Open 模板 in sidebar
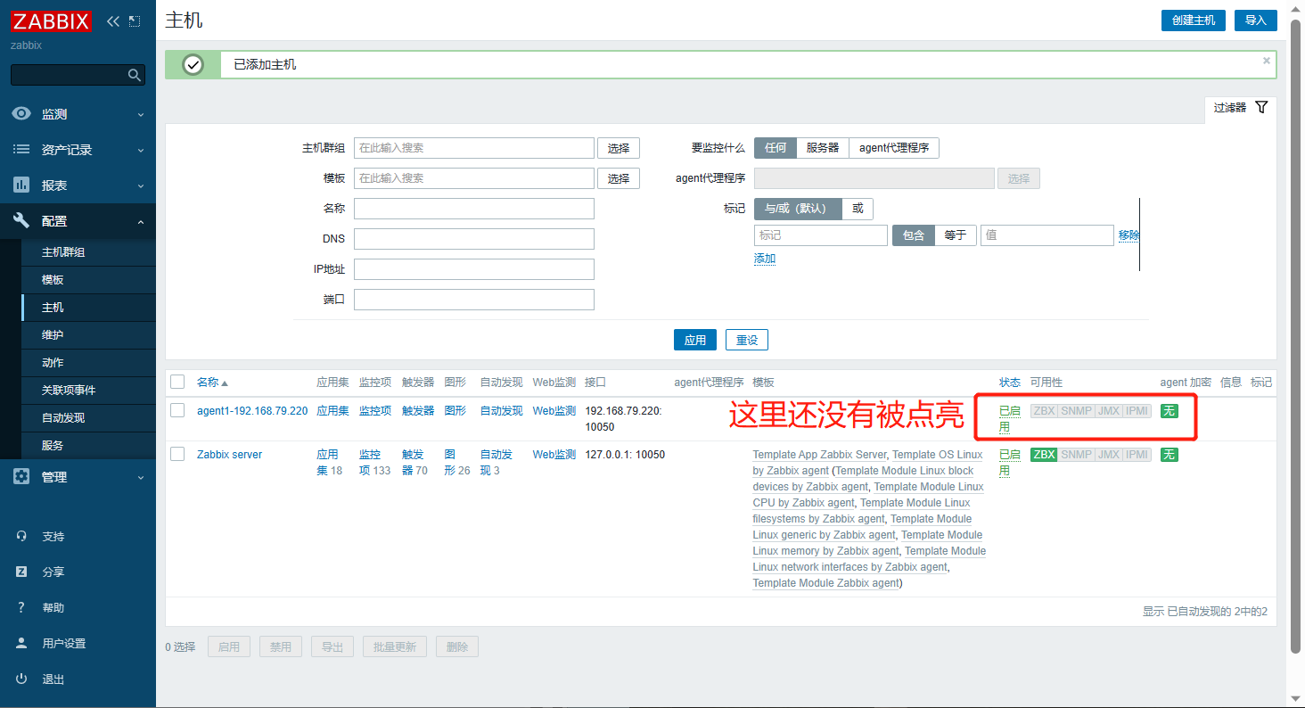 coord(88,280)
